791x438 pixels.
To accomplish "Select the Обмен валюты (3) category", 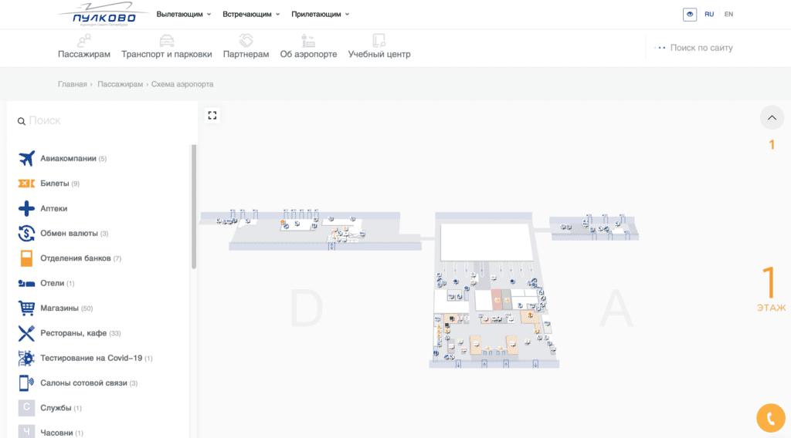I will point(74,233).
